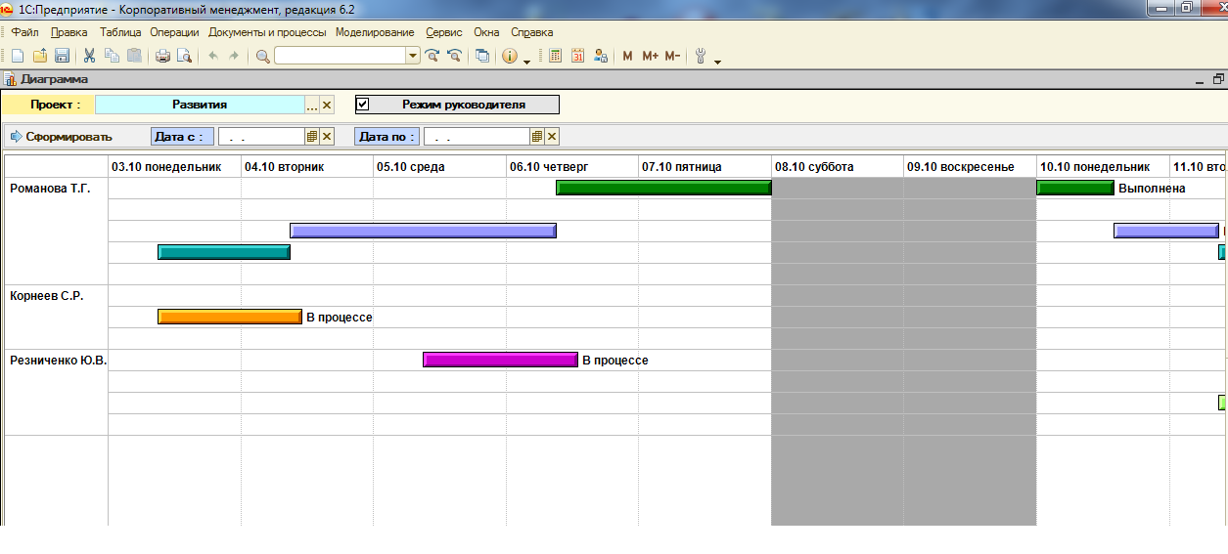This screenshot has width=1228, height=554.
Task: Open calendar picker for Дата с
Action: (x=313, y=137)
